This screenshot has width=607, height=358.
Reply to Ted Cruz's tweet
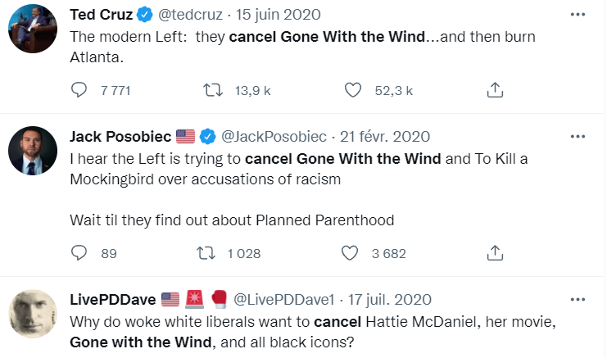(x=79, y=90)
